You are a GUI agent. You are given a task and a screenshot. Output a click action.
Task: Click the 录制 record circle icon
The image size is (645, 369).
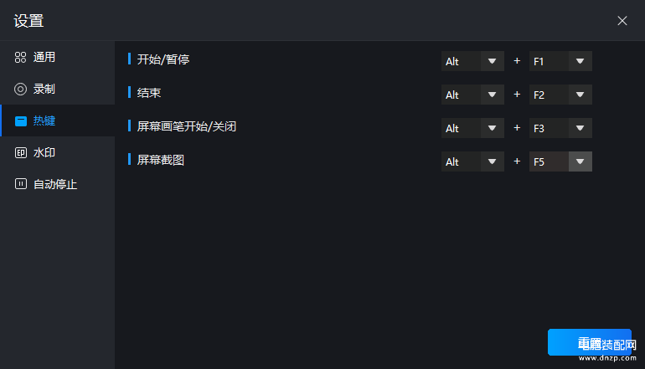tap(21, 90)
